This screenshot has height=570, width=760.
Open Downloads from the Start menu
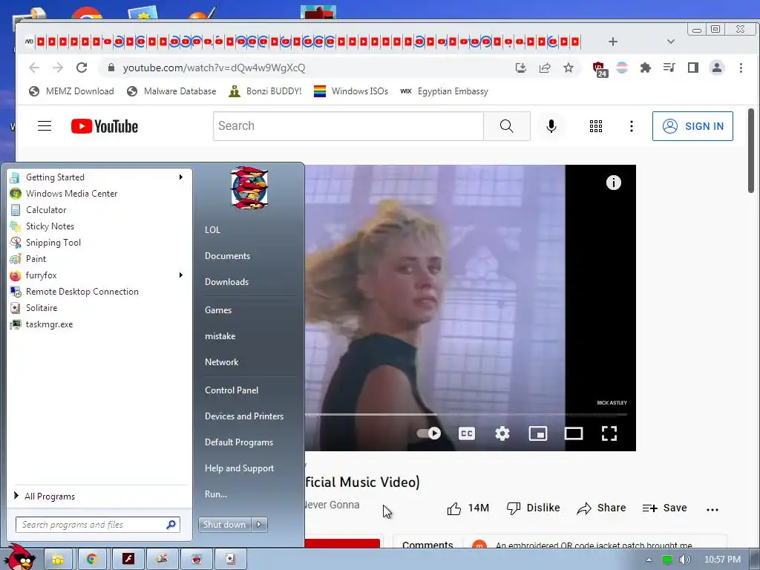point(226,281)
